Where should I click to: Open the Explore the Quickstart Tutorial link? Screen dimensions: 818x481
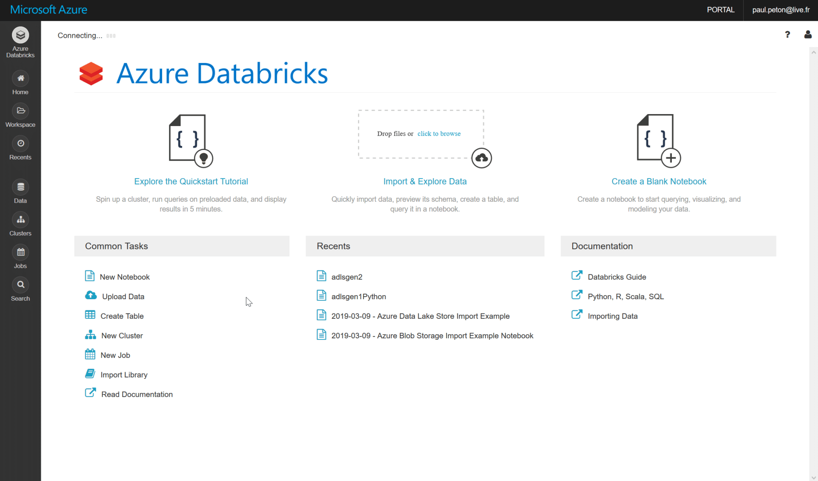pyautogui.click(x=191, y=181)
